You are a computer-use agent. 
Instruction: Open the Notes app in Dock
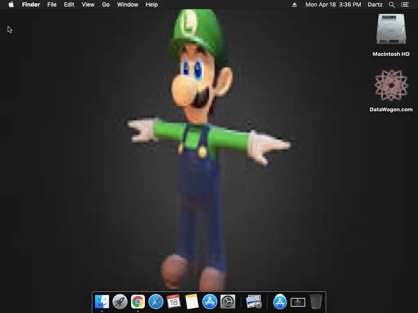(192, 302)
